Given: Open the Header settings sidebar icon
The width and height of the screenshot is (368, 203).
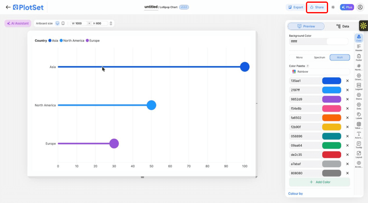Looking at the screenshot, I should (359, 48).
